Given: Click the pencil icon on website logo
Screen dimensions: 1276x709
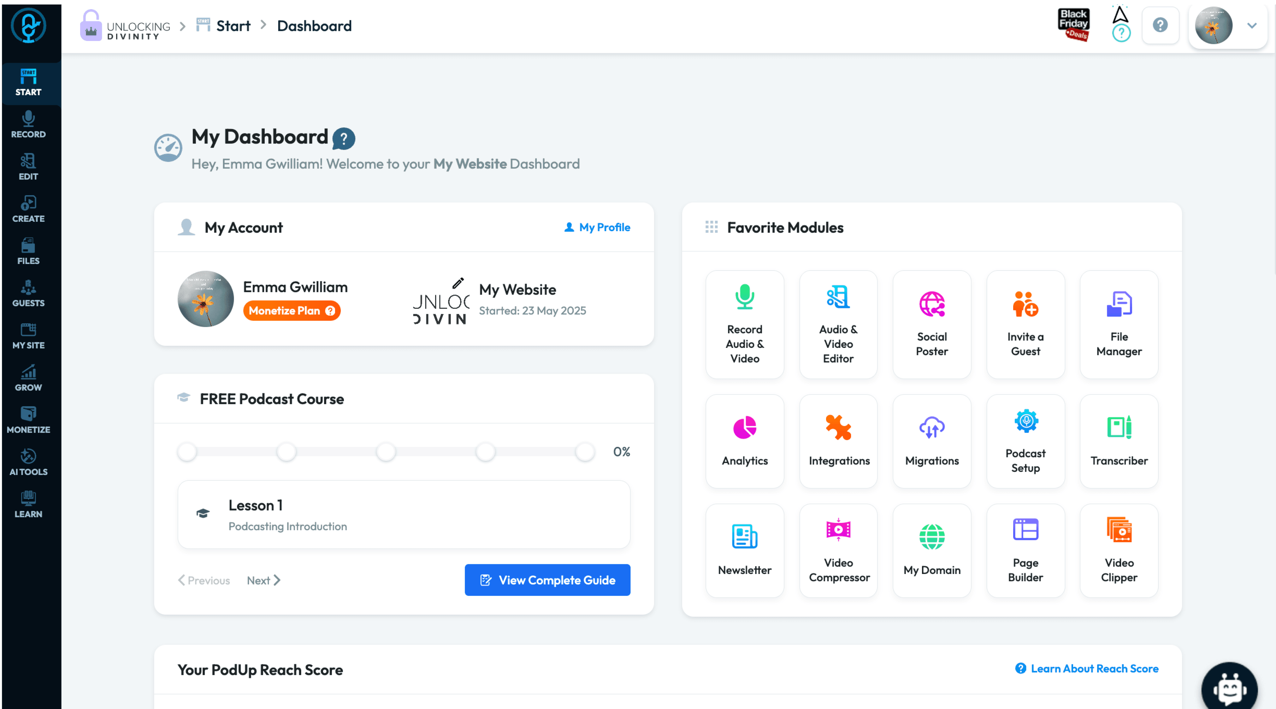Looking at the screenshot, I should coord(458,283).
